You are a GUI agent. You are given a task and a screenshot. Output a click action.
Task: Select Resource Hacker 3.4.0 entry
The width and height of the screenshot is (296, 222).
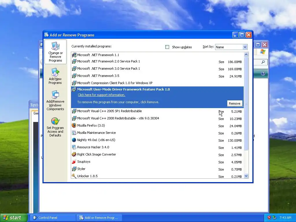158,147
